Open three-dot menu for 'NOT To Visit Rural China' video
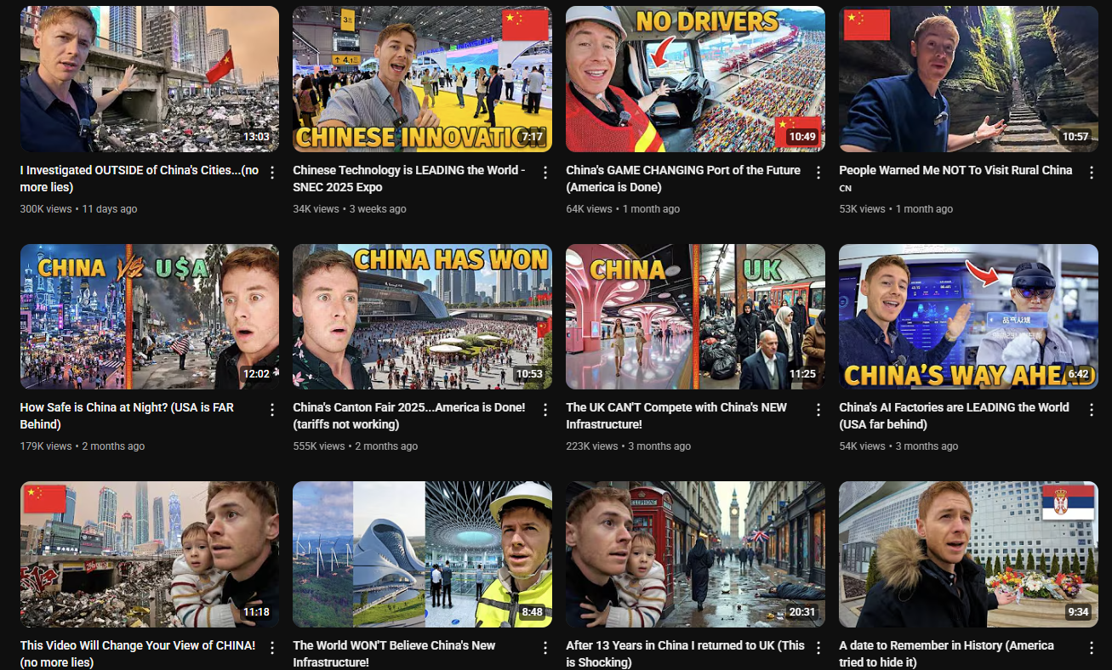The height and width of the screenshot is (670, 1112). [x=1092, y=173]
